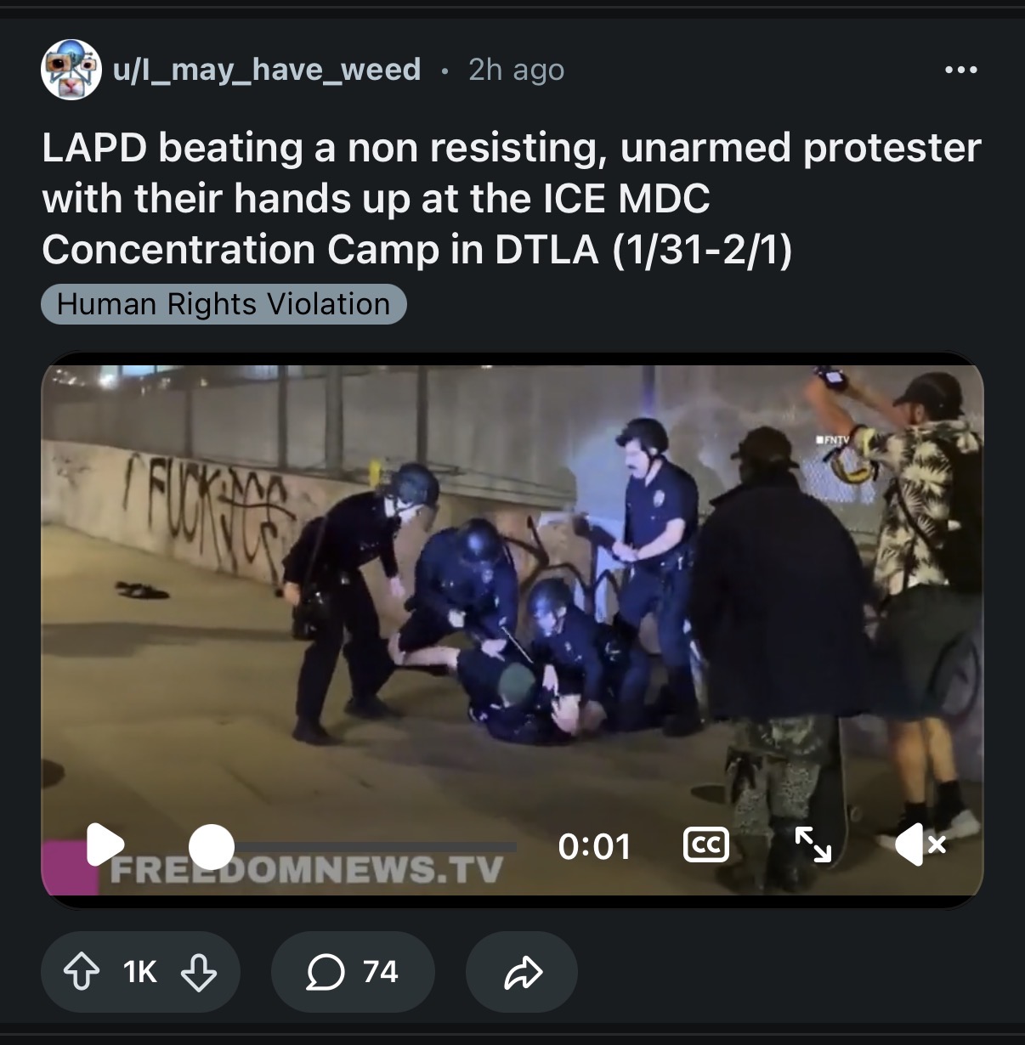
Task: Upvote the LAPD protester post
Action: [82, 972]
